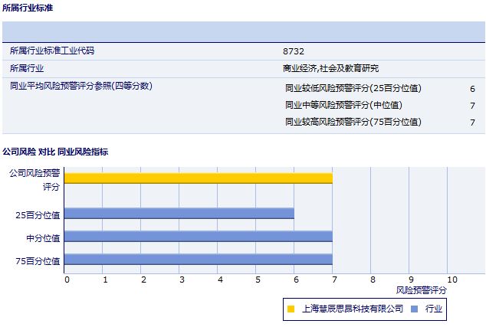Viewport: 486px width, 327px height.
Task: Click the 行业 legend label
Action: (x=434, y=309)
